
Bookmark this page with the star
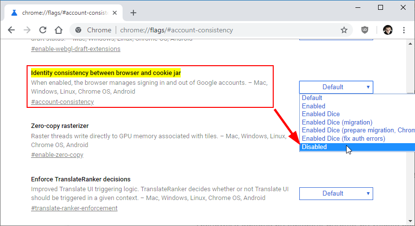[344, 30]
